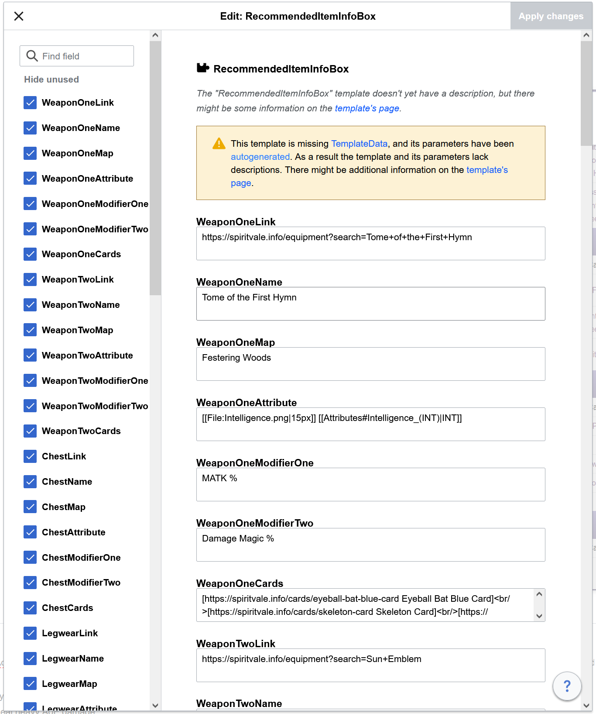Click the puzzle piece template icon
The image size is (596, 714).
tap(203, 68)
